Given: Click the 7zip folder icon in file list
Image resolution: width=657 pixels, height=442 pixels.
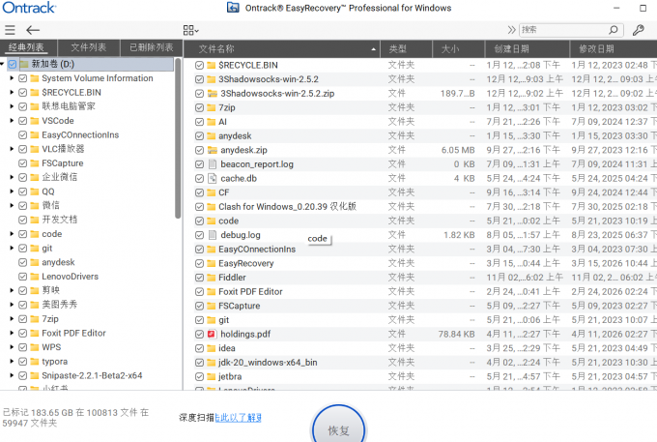Looking at the screenshot, I should [212, 107].
